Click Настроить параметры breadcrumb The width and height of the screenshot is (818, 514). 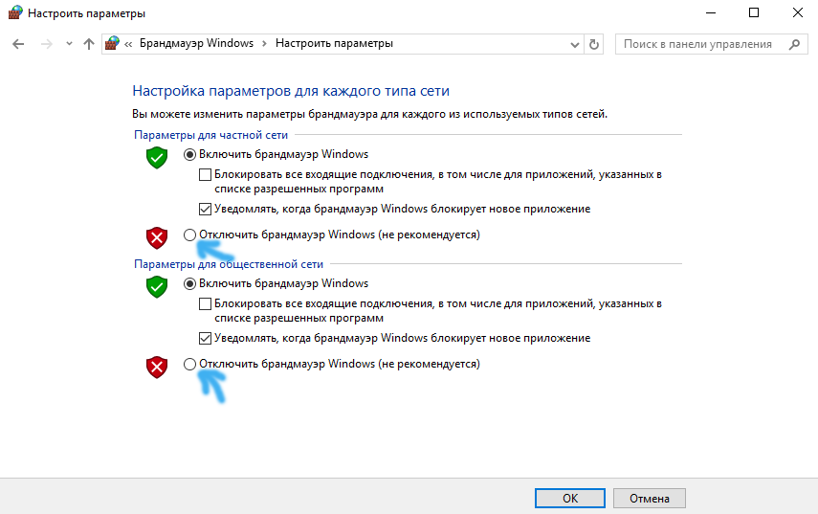(334, 43)
